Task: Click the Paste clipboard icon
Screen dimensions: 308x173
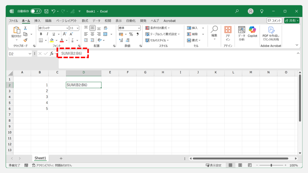Action: pyautogui.click(x=17, y=30)
